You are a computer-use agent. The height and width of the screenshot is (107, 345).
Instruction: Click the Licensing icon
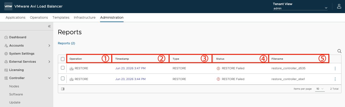6,70
